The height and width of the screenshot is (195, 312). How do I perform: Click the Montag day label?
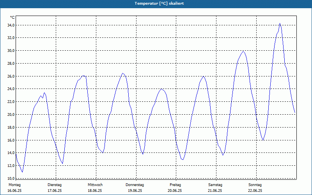14,185
